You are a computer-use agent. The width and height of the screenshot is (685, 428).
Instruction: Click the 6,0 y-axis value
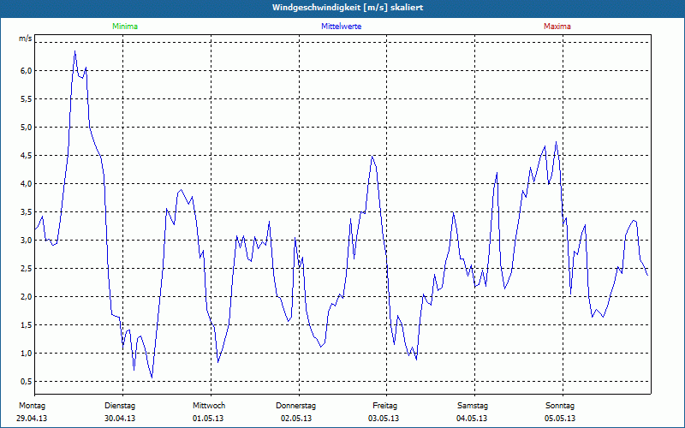26,71
